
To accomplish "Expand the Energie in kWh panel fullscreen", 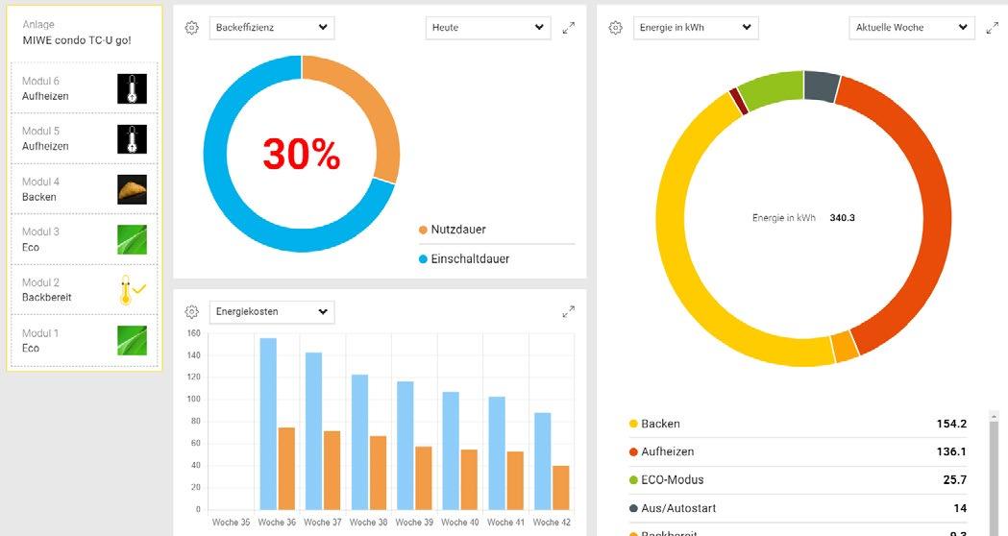I will click(992, 28).
